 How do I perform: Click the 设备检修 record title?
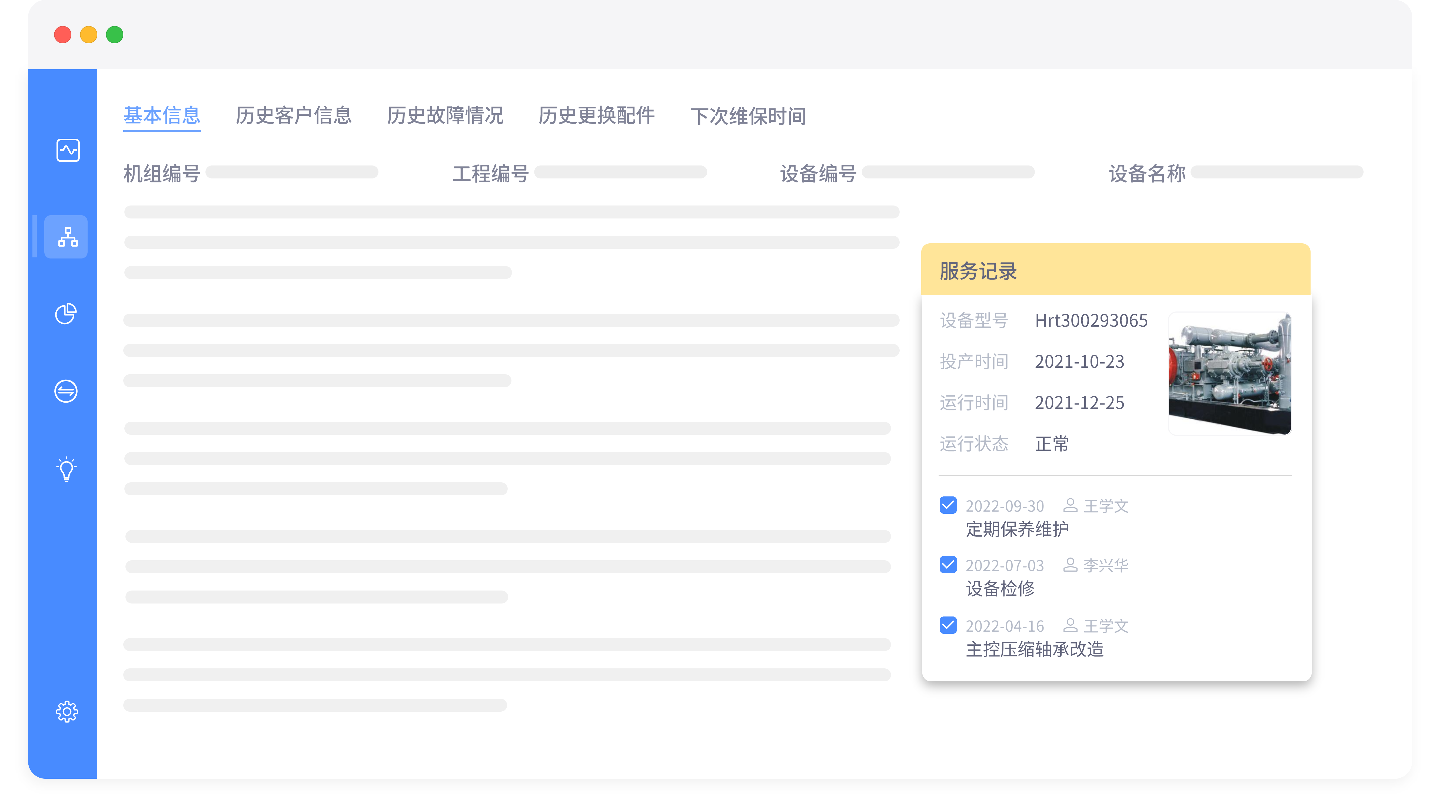(1000, 588)
